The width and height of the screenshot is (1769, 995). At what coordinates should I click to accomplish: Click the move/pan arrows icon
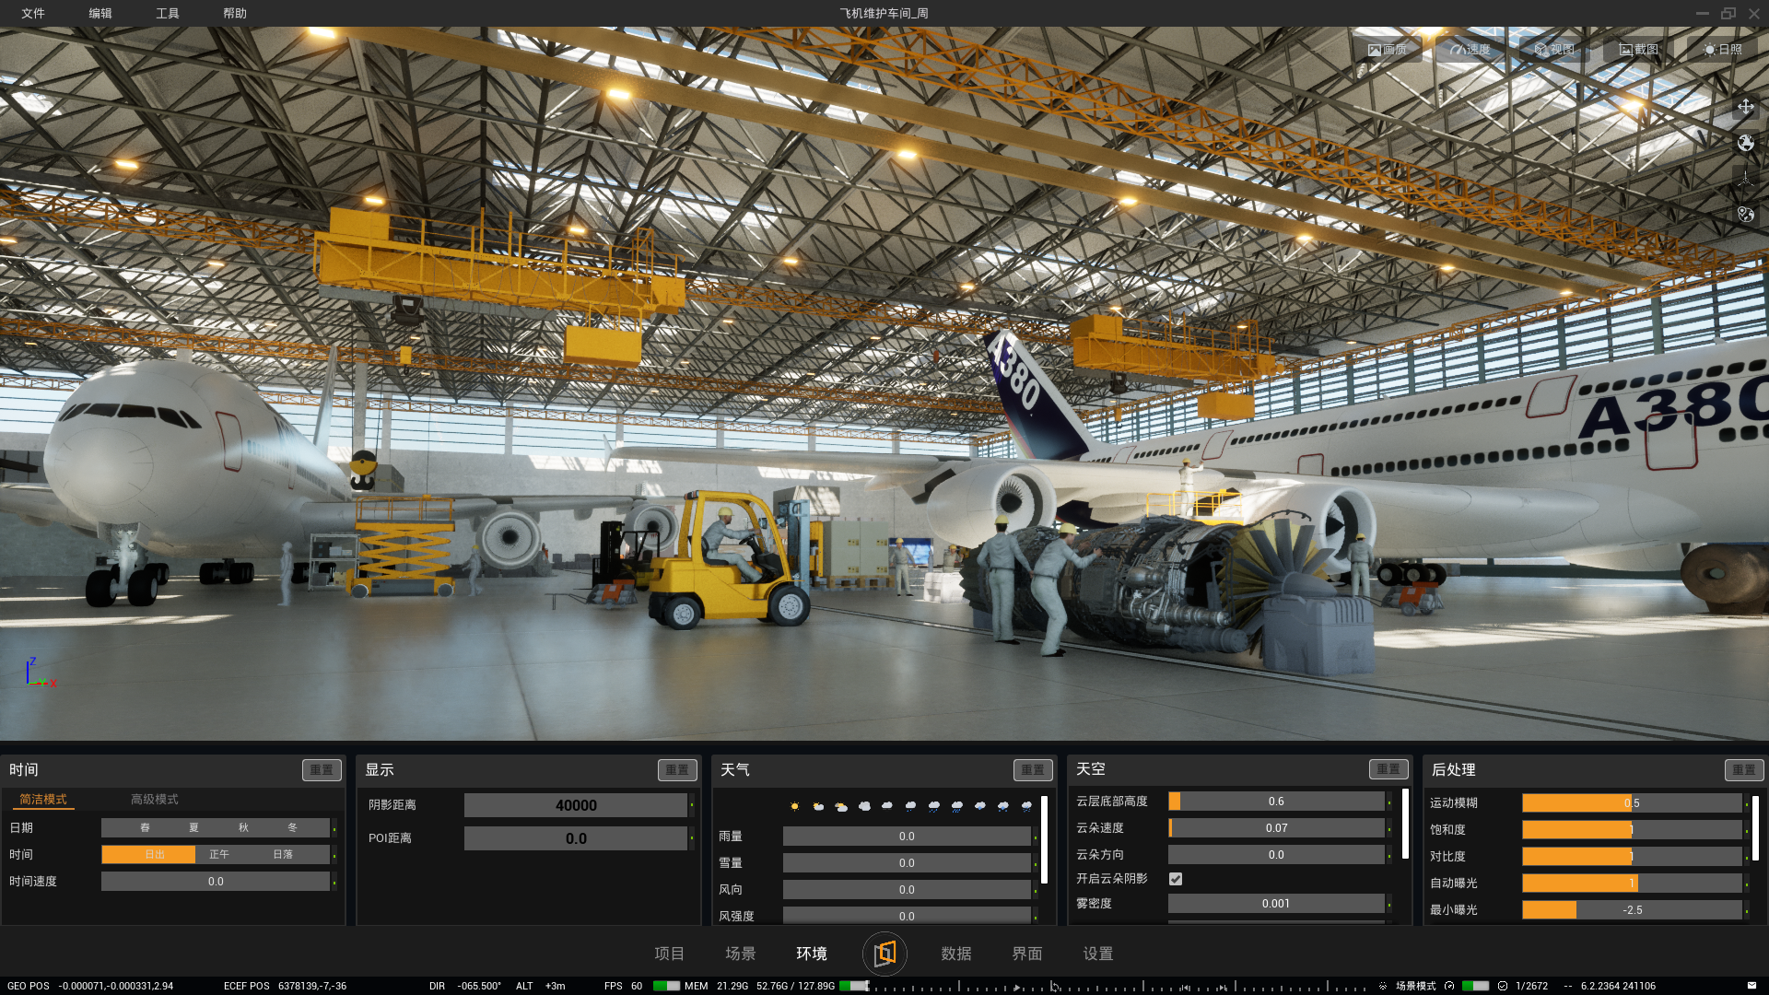coord(1745,107)
